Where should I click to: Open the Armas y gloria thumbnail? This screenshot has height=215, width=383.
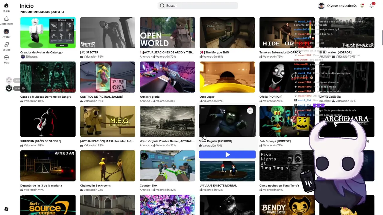168,77
